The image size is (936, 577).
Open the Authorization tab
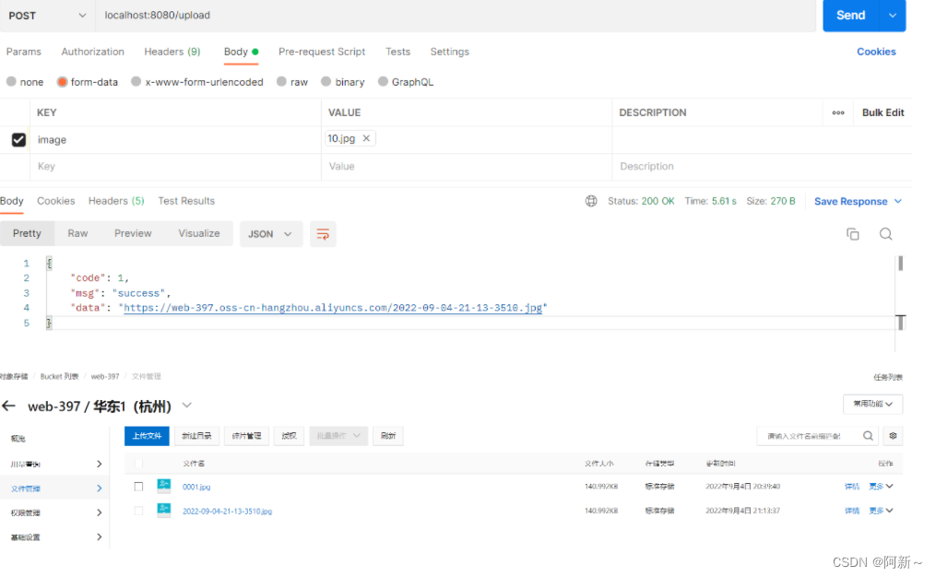tap(92, 52)
